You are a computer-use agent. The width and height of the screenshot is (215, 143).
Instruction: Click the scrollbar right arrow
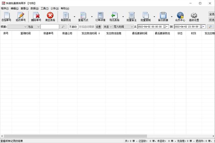click(x=213, y=136)
